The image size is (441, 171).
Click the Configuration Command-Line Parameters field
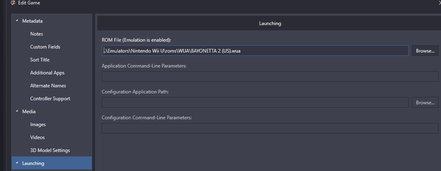270,128
